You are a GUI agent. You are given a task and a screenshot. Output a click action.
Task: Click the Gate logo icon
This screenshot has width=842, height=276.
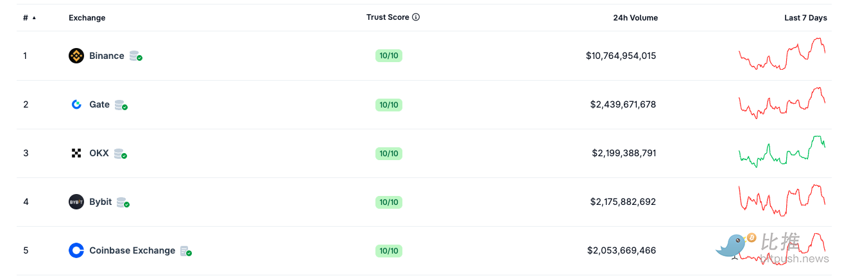[76, 104]
